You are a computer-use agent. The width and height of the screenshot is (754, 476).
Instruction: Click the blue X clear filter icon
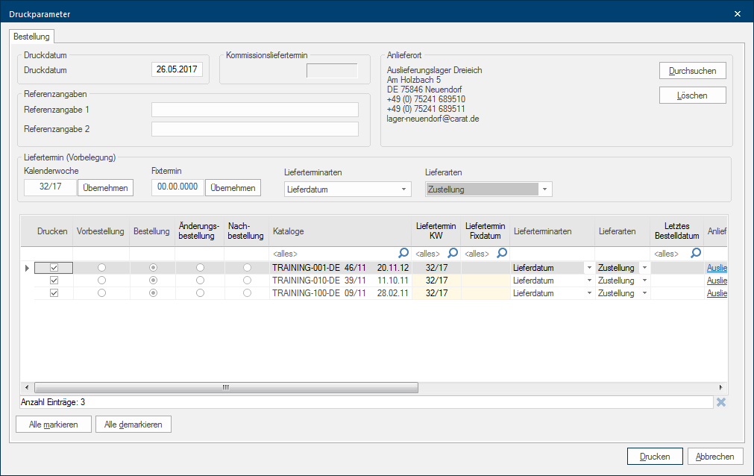(720, 403)
